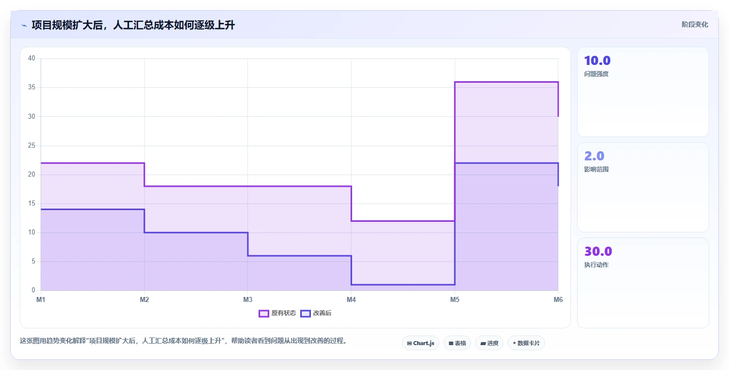The width and height of the screenshot is (729, 370).
Task: Click the M1 x-axis label
Action: pos(41,299)
